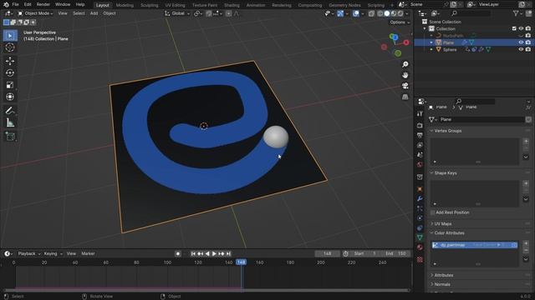
Task: Open the Object Constraints properties tab
Action: tap(420, 227)
